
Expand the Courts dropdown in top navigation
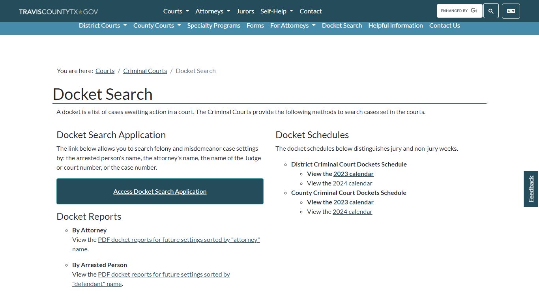tap(176, 11)
